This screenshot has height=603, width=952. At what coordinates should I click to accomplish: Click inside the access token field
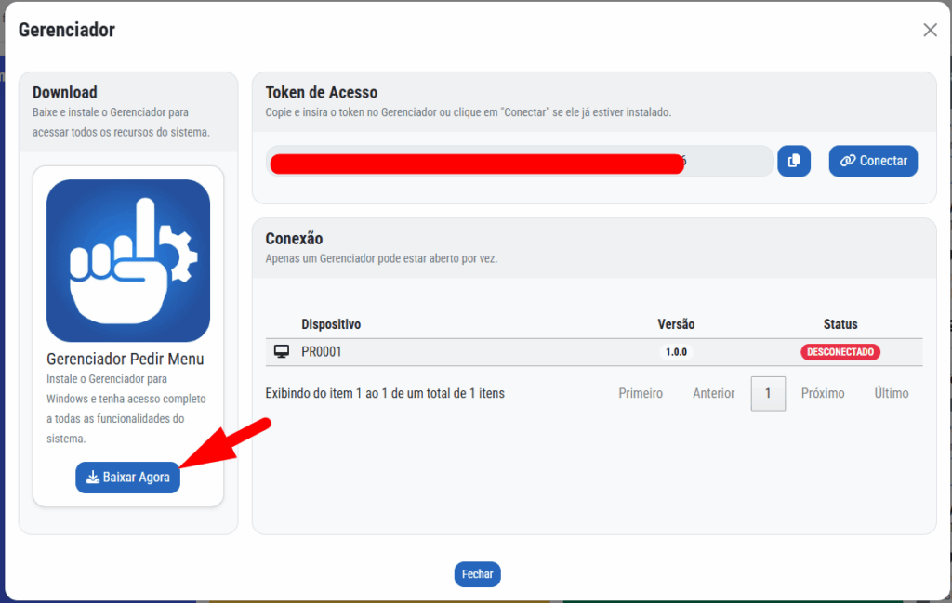coord(519,161)
